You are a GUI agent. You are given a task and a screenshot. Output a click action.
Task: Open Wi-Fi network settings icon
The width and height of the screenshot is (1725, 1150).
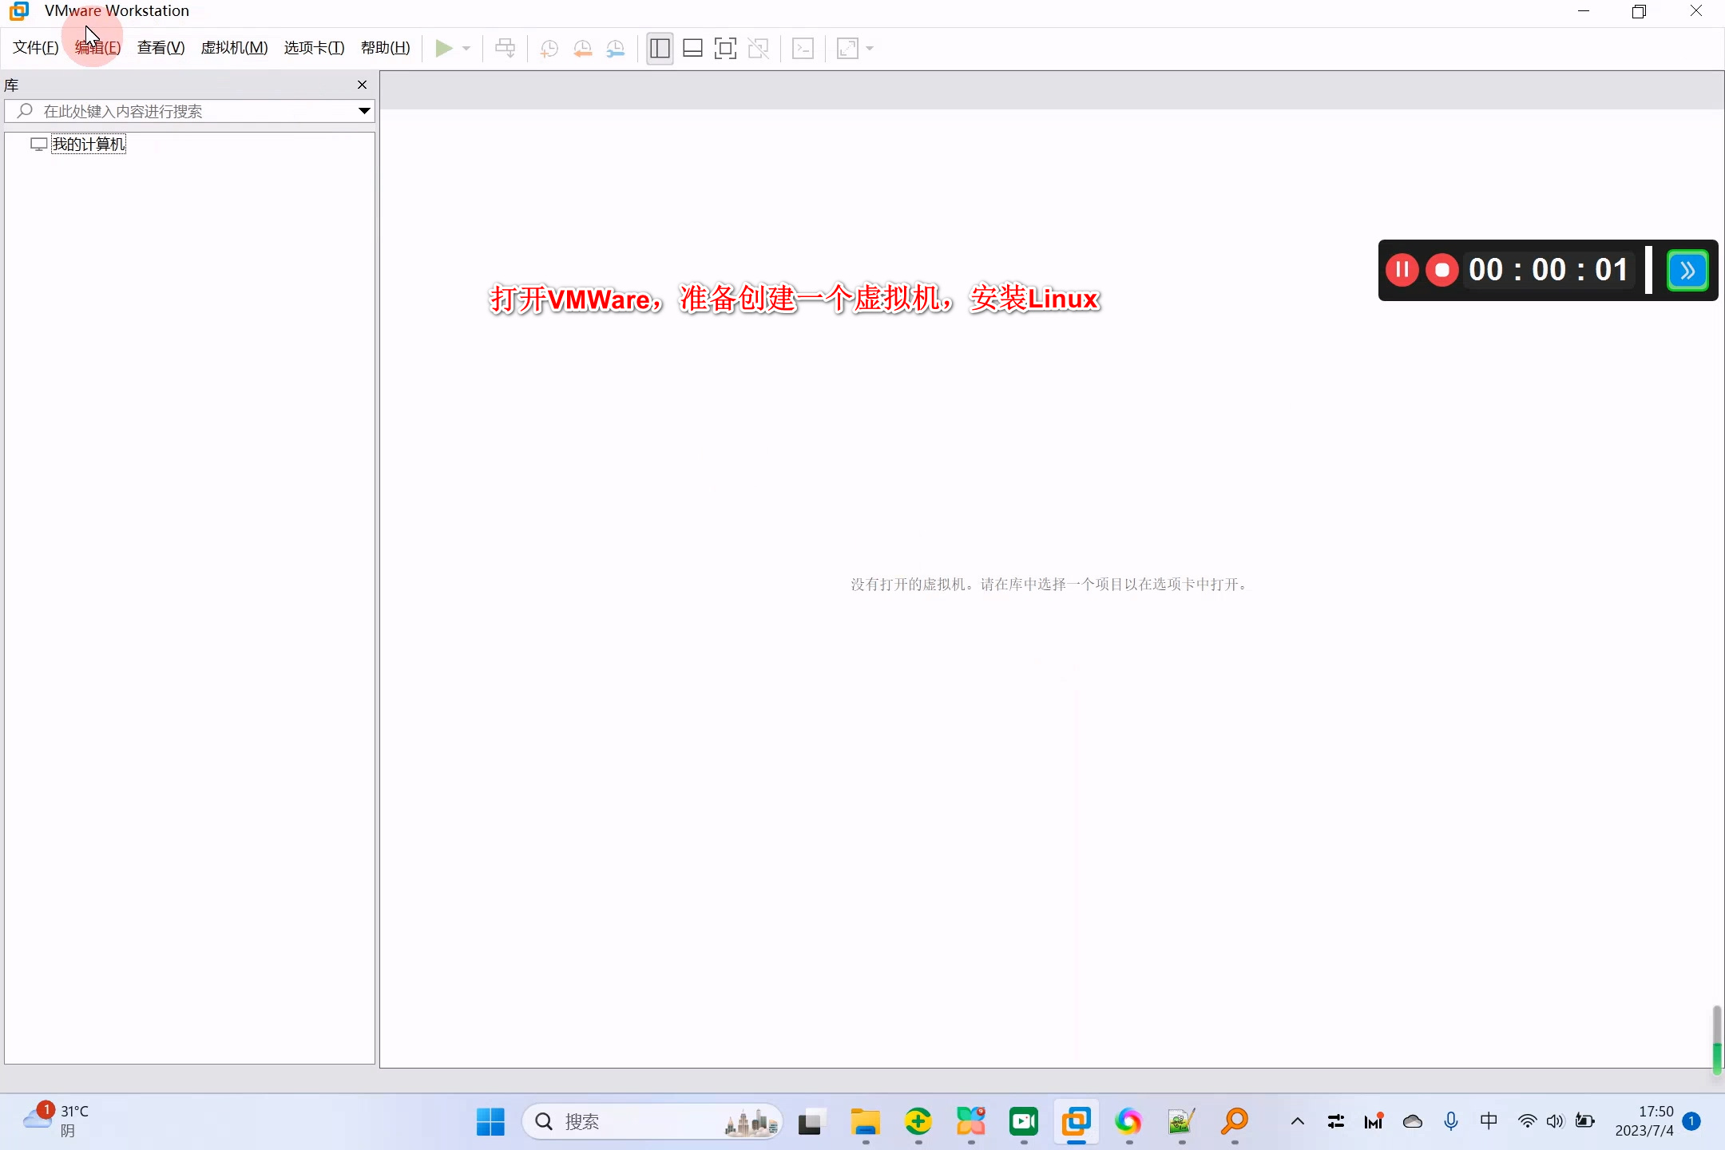(1527, 1122)
